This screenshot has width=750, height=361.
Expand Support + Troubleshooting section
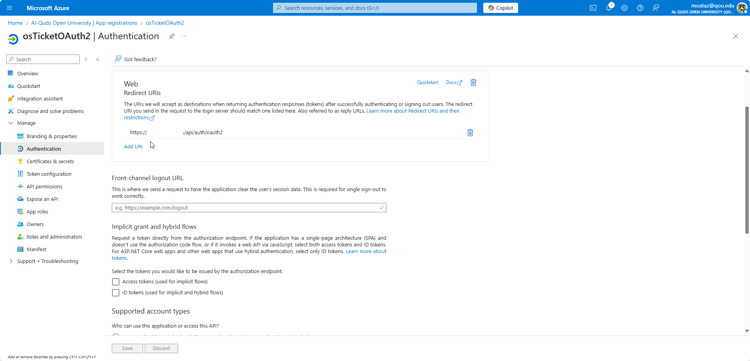point(11,261)
